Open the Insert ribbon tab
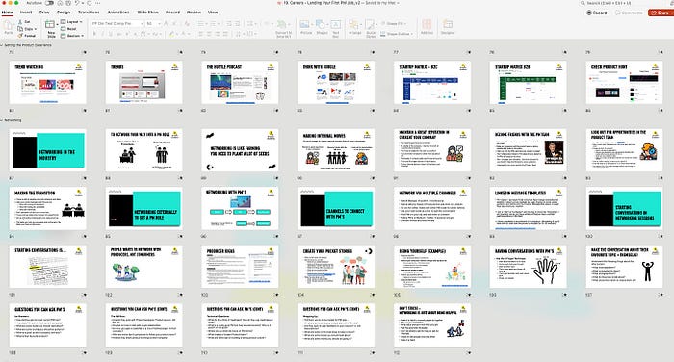This screenshot has height=362, width=674. pyautogui.click(x=26, y=13)
